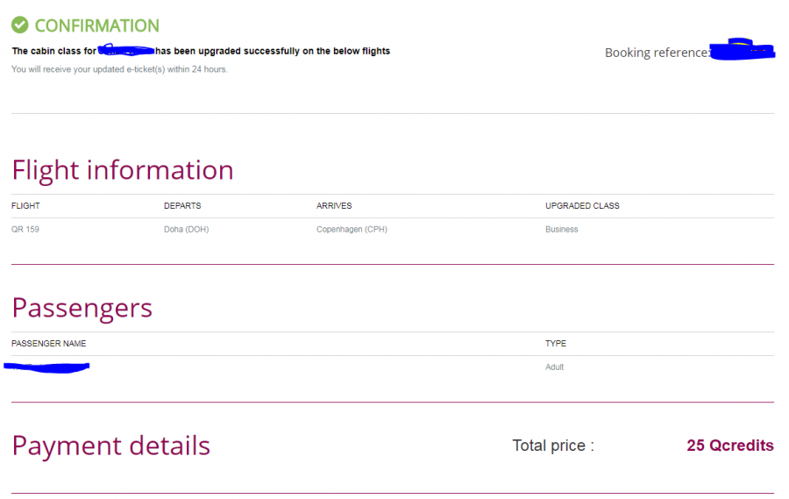Select departure city Doha (DOH)
The height and width of the screenshot is (499, 789).
[x=186, y=230]
